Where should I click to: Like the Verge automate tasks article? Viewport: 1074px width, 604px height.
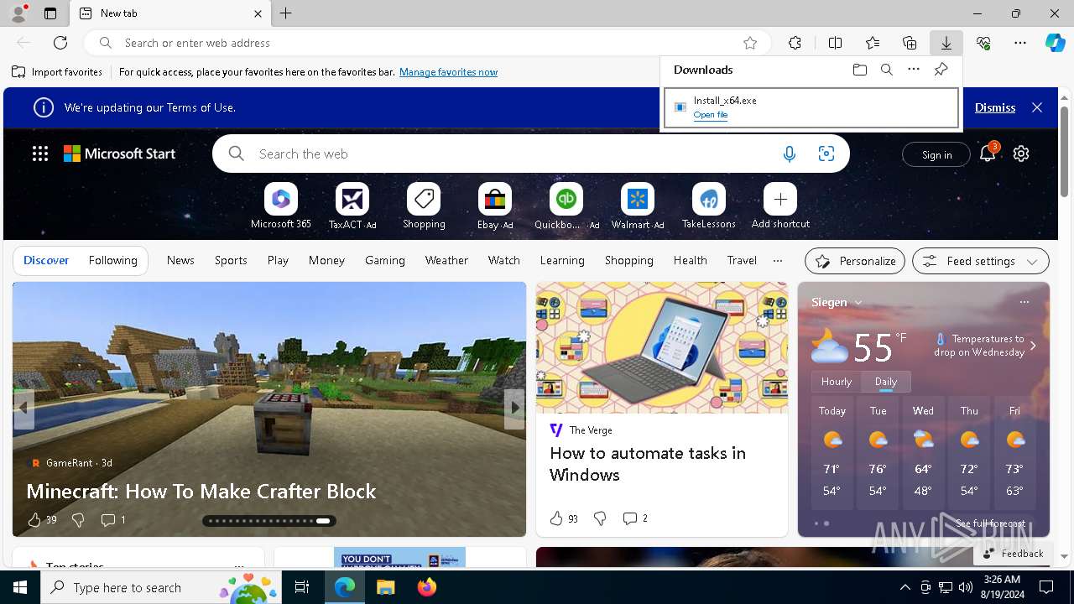(x=556, y=518)
